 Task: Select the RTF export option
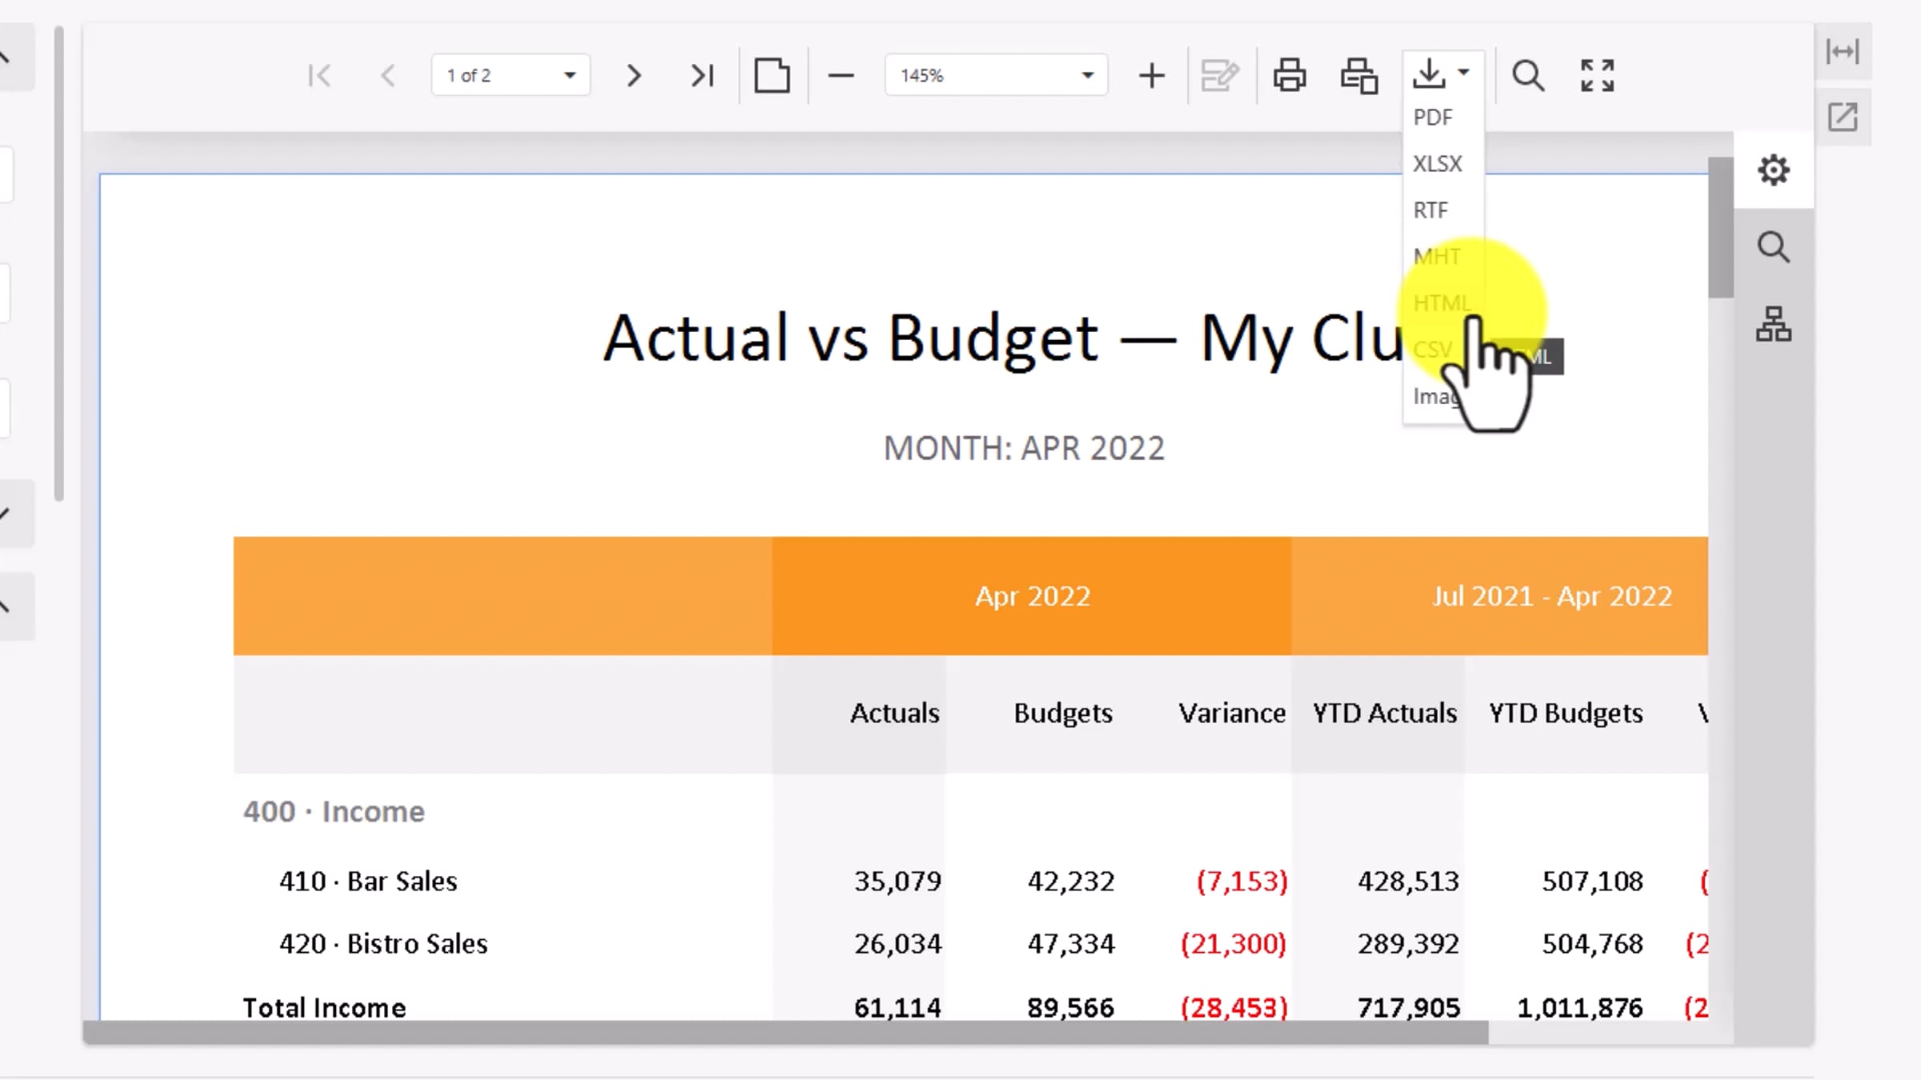pos(1430,210)
